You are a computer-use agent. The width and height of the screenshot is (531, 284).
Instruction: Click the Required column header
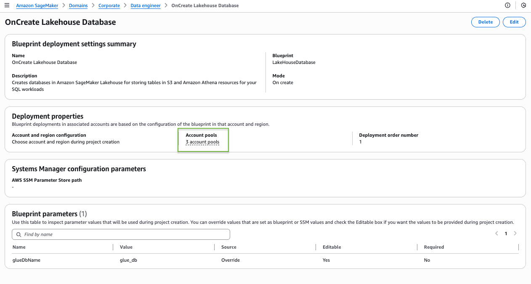click(x=434, y=247)
